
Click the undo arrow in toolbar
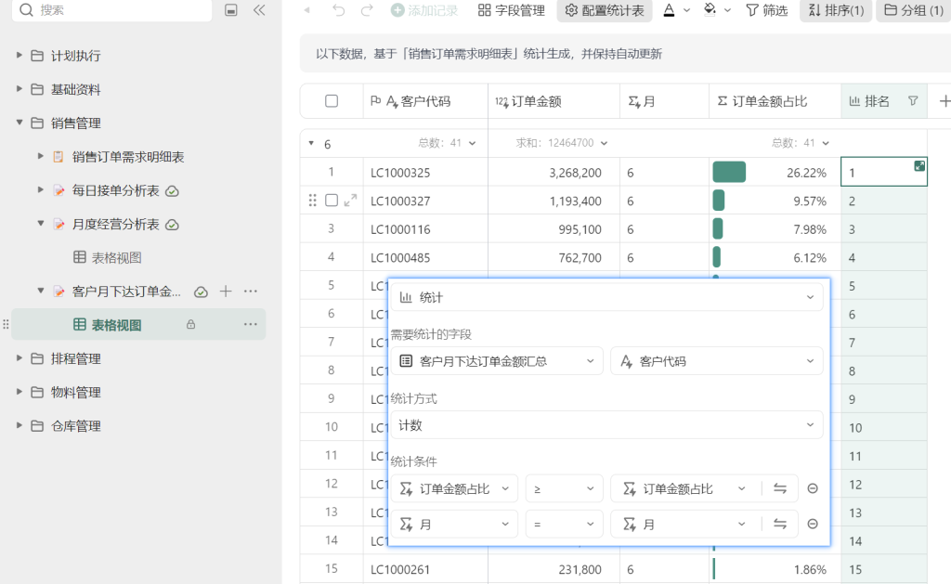[338, 10]
